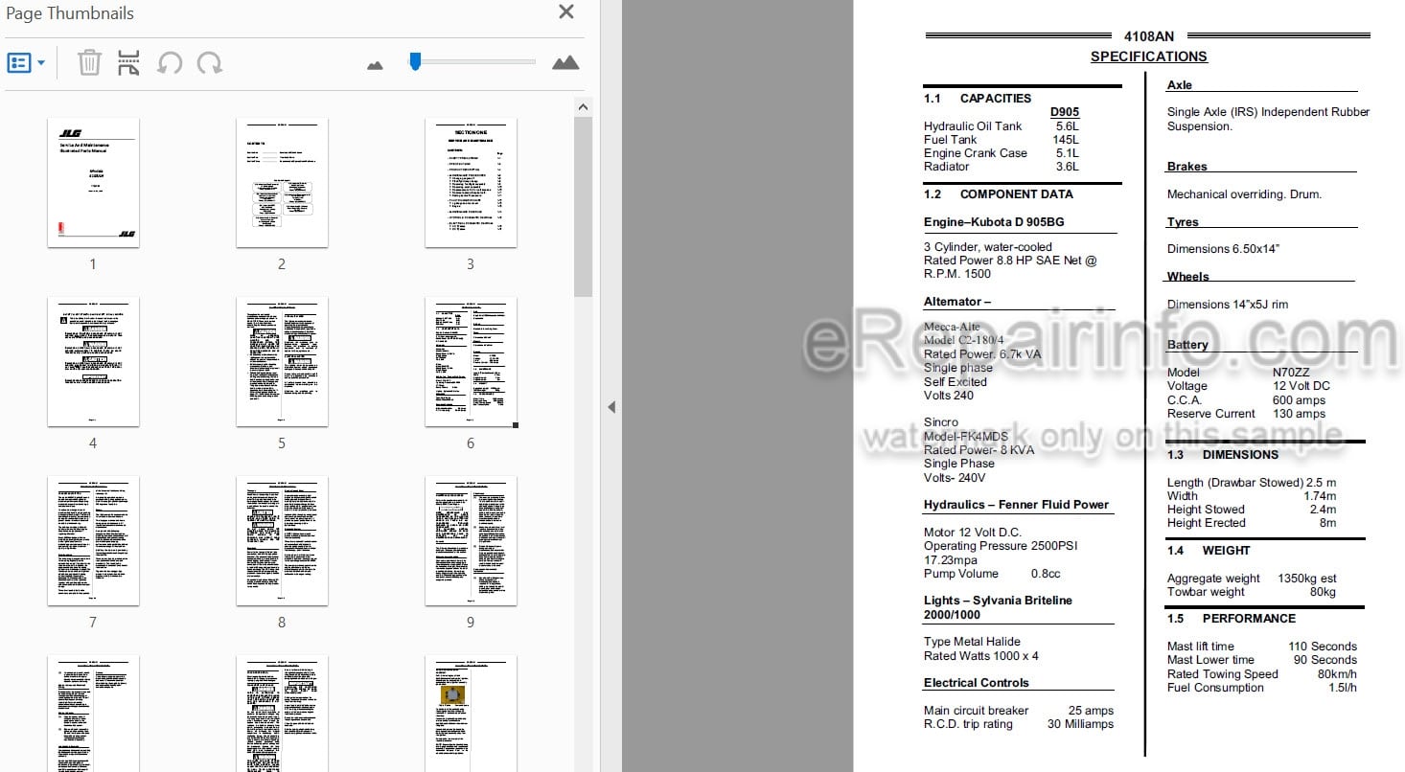Screen dimensions: 1405x772
Task: Click the 1.5 PERFORMANCE heading
Action: pos(1231,619)
